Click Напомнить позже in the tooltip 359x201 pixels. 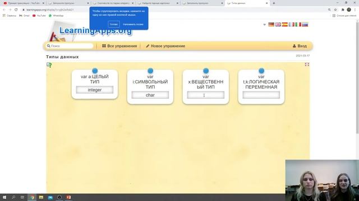point(133,24)
